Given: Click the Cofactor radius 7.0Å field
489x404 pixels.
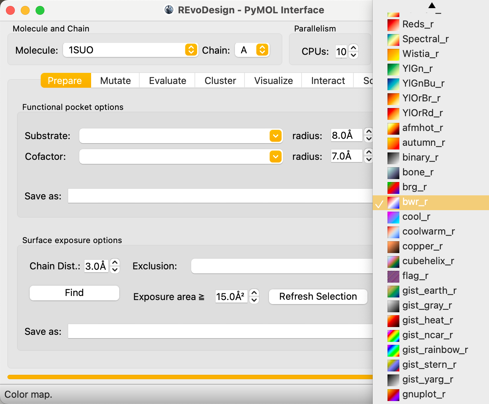Looking at the screenshot, I should click(346, 156).
